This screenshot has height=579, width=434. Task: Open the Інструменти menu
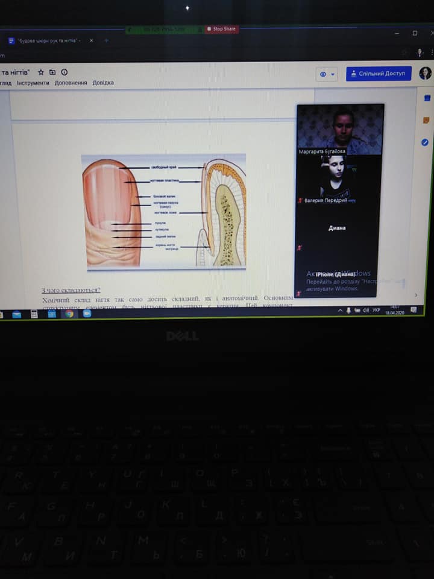click(33, 83)
